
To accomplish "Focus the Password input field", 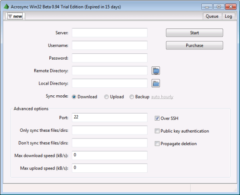I will click(110, 58).
